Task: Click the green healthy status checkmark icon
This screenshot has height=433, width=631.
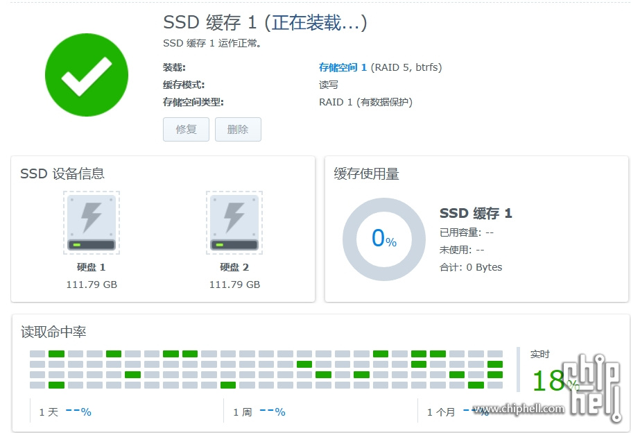Action: [87, 75]
